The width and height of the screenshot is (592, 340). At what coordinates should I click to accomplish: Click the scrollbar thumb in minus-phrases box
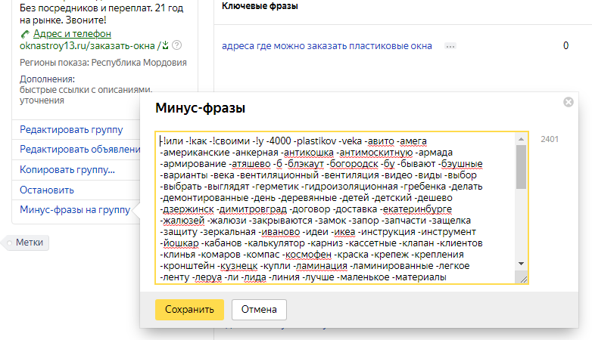pos(521,167)
